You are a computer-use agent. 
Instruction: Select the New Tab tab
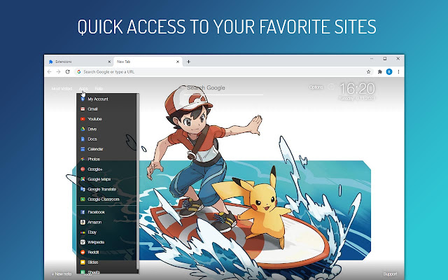(148, 62)
